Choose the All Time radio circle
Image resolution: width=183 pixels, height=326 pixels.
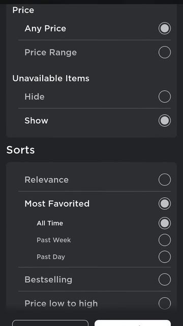click(x=165, y=223)
